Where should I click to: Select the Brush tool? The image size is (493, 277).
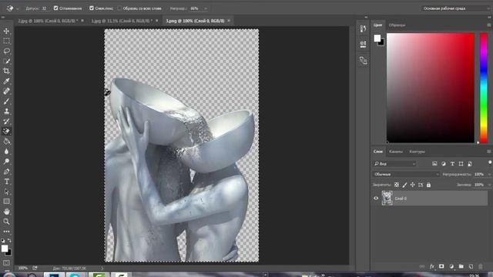6,102
